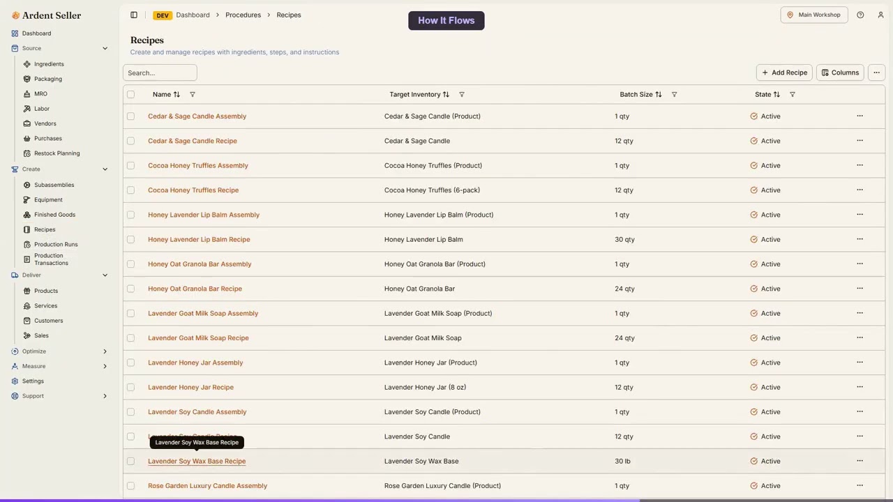The image size is (893, 502).
Task: Toggle the sidebar panel icon
Action: (134, 15)
